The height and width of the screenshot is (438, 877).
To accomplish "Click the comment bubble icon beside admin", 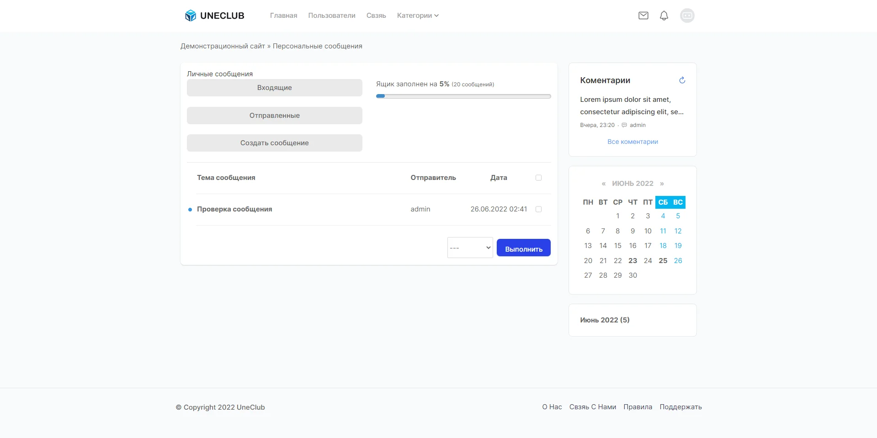I will [x=624, y=125].
